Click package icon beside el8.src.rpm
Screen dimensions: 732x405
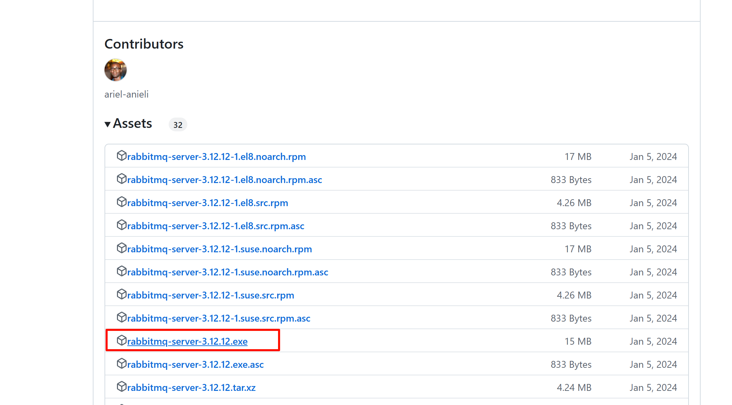121,202
